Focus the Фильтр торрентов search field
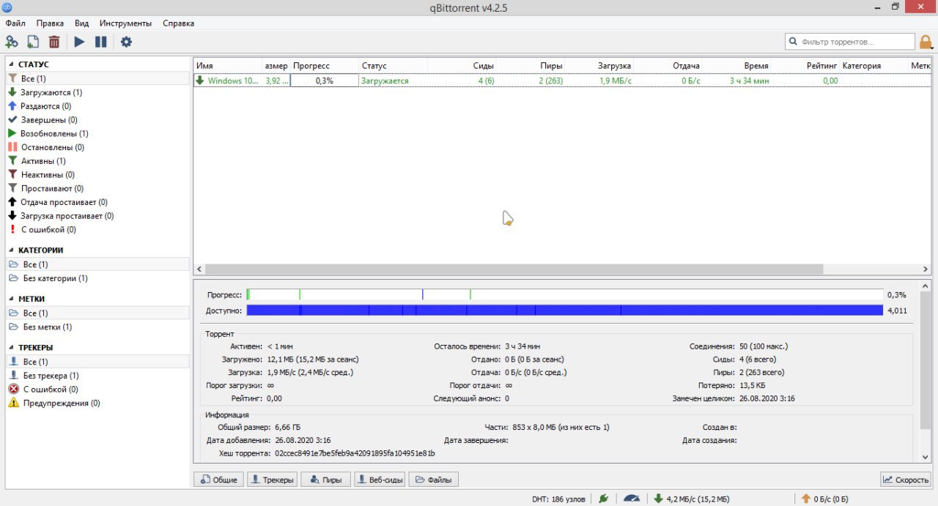 [x=850, y=42]
